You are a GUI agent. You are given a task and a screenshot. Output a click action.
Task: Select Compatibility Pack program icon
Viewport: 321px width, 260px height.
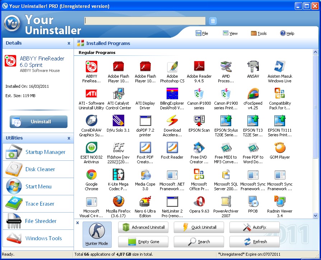click(x=280, y=93)
